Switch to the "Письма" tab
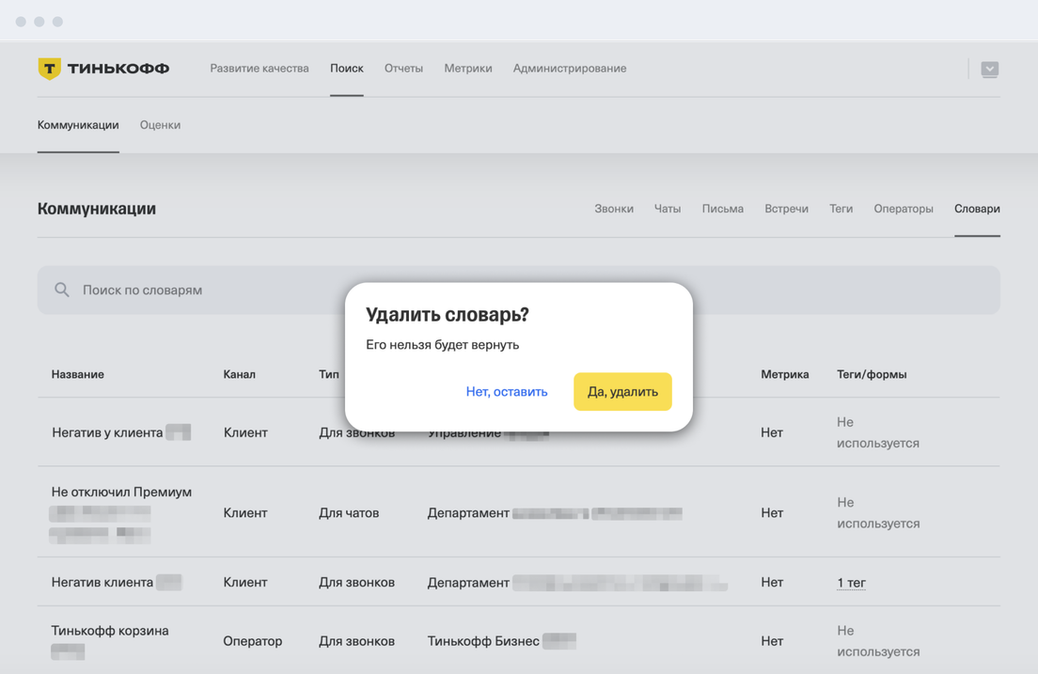Image resolution: width=1038 pixels, height=674 pixels. pos(722,209)
